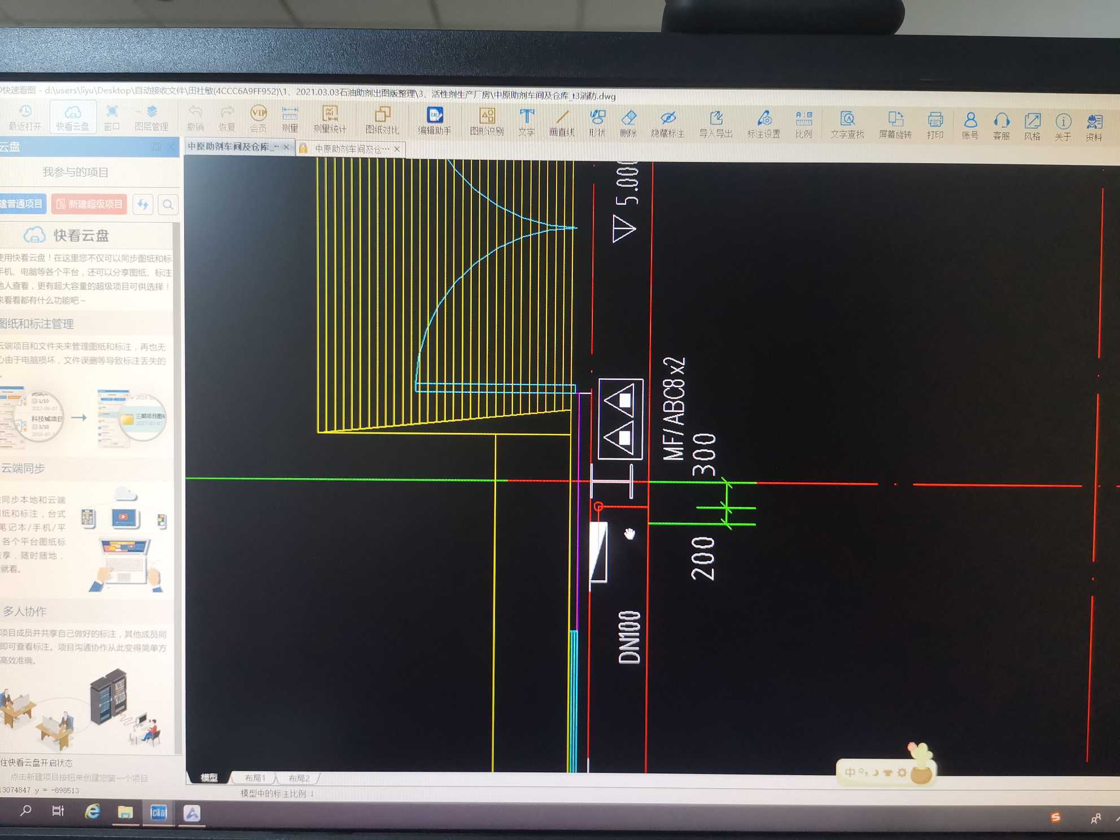Open 风格 style icon

click(1032, 128)
